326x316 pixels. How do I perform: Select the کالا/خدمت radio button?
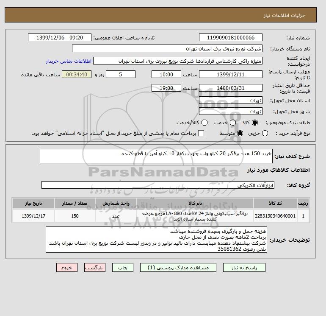[204, 123]
